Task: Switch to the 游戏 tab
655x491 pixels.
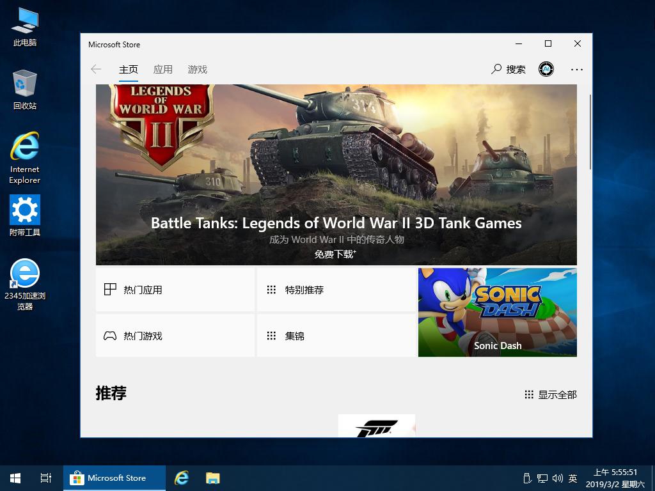Action: click(198, 69)
